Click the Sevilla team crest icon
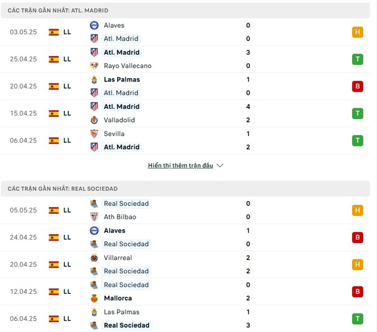The image size is (377, 332). click(94, 134)
